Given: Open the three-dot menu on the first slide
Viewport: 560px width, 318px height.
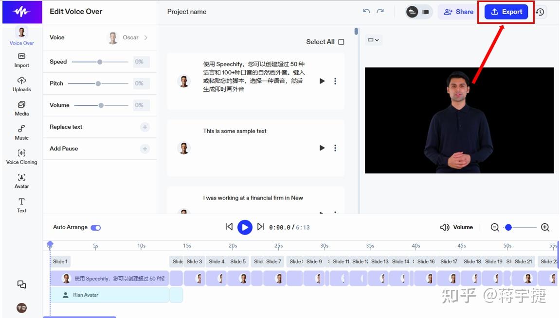Looking at the screenshot, I should click(335, 81).
